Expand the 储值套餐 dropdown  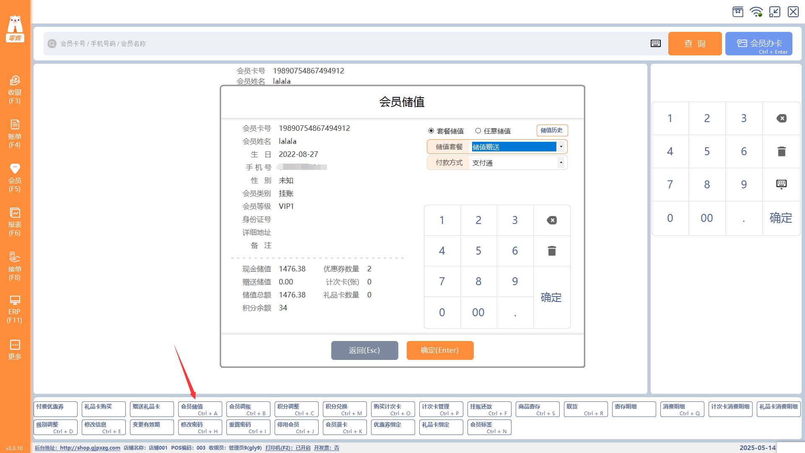561,147
